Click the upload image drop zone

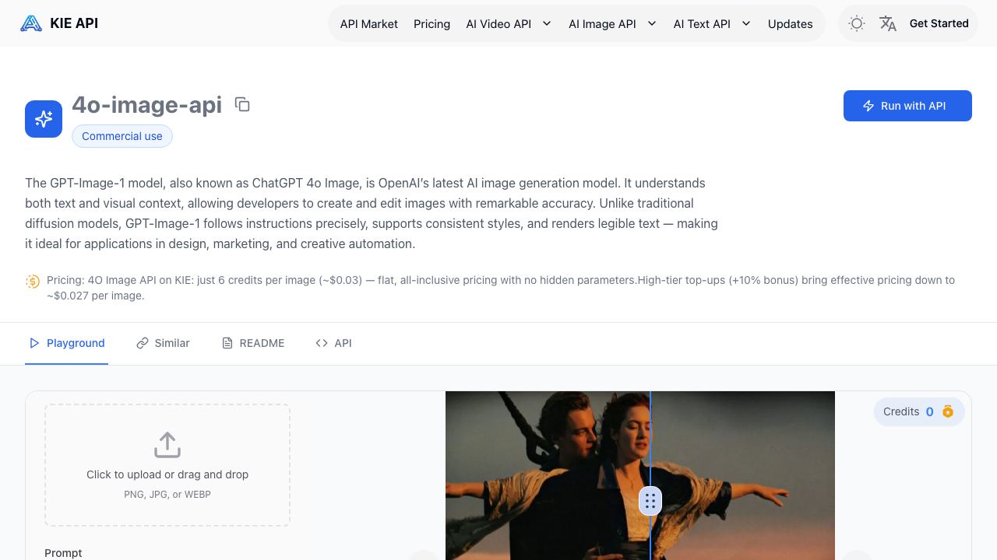(167, 465)
